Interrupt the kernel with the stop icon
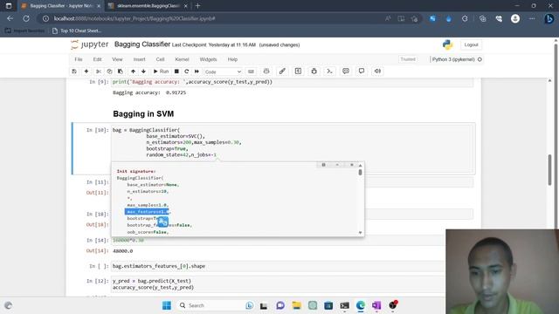 tap(176, 72)
